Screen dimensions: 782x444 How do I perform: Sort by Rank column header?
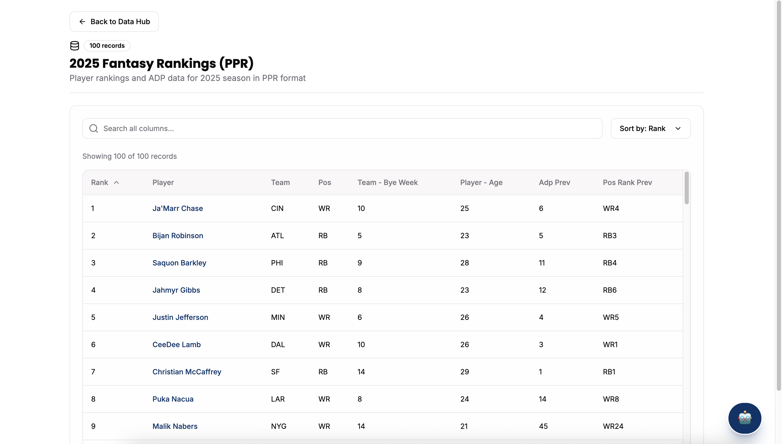pos(100,182)
